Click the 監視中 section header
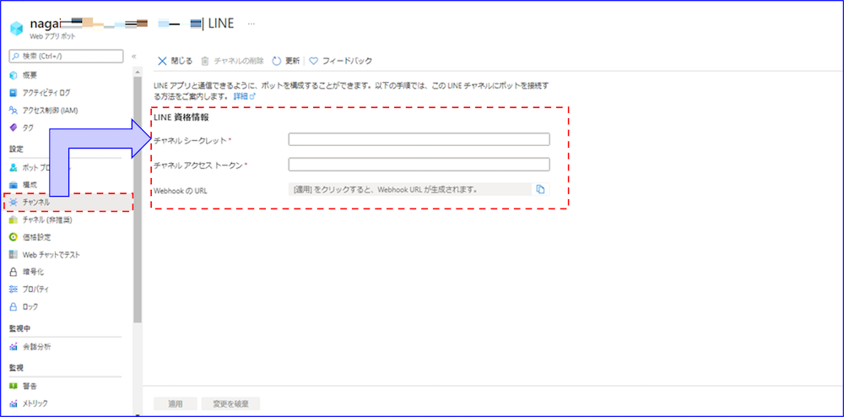The image size is (844, 417). [x=20, y=328]
